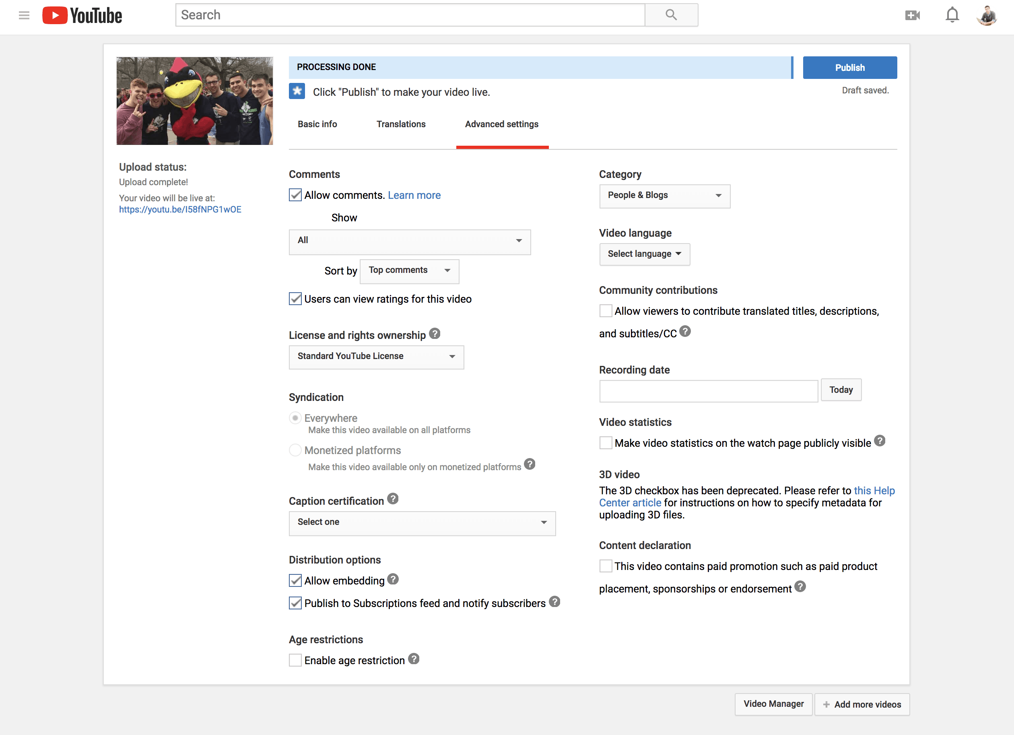This screenshot has height=735, width=1014.
Task: Uncheck Allow comments
Action: 295,194
